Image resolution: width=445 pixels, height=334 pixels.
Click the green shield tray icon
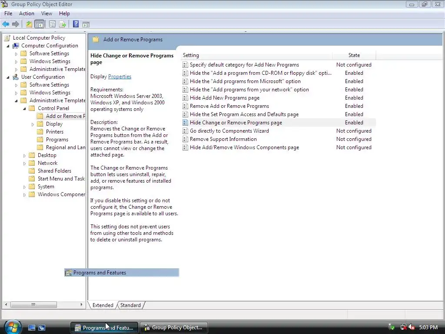[x=392, y=327]
